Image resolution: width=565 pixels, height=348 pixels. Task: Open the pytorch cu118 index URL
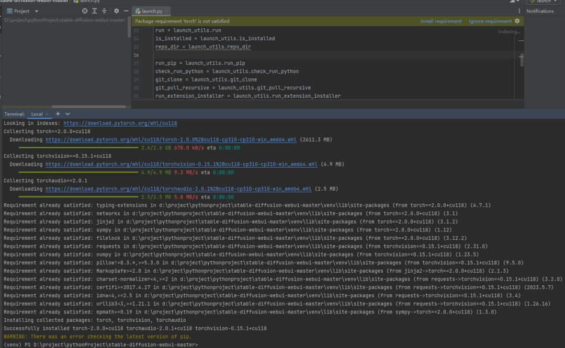tap(120, 123)
